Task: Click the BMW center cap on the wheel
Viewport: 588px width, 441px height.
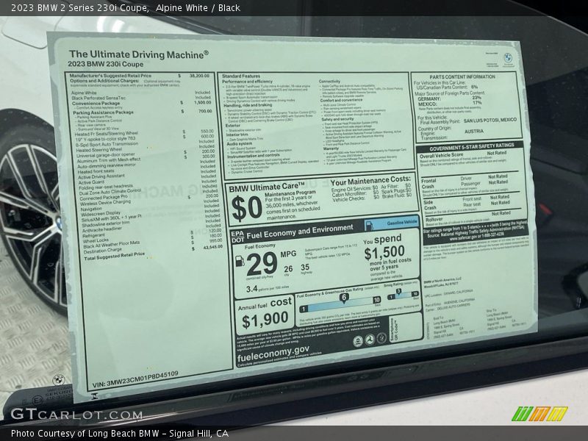Action: point(59,223)
